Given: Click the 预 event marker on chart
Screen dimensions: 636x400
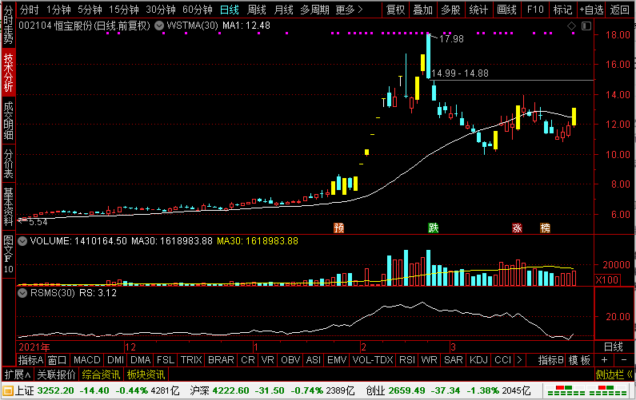Looking at the screenshot, I should [x=338, y=228].
